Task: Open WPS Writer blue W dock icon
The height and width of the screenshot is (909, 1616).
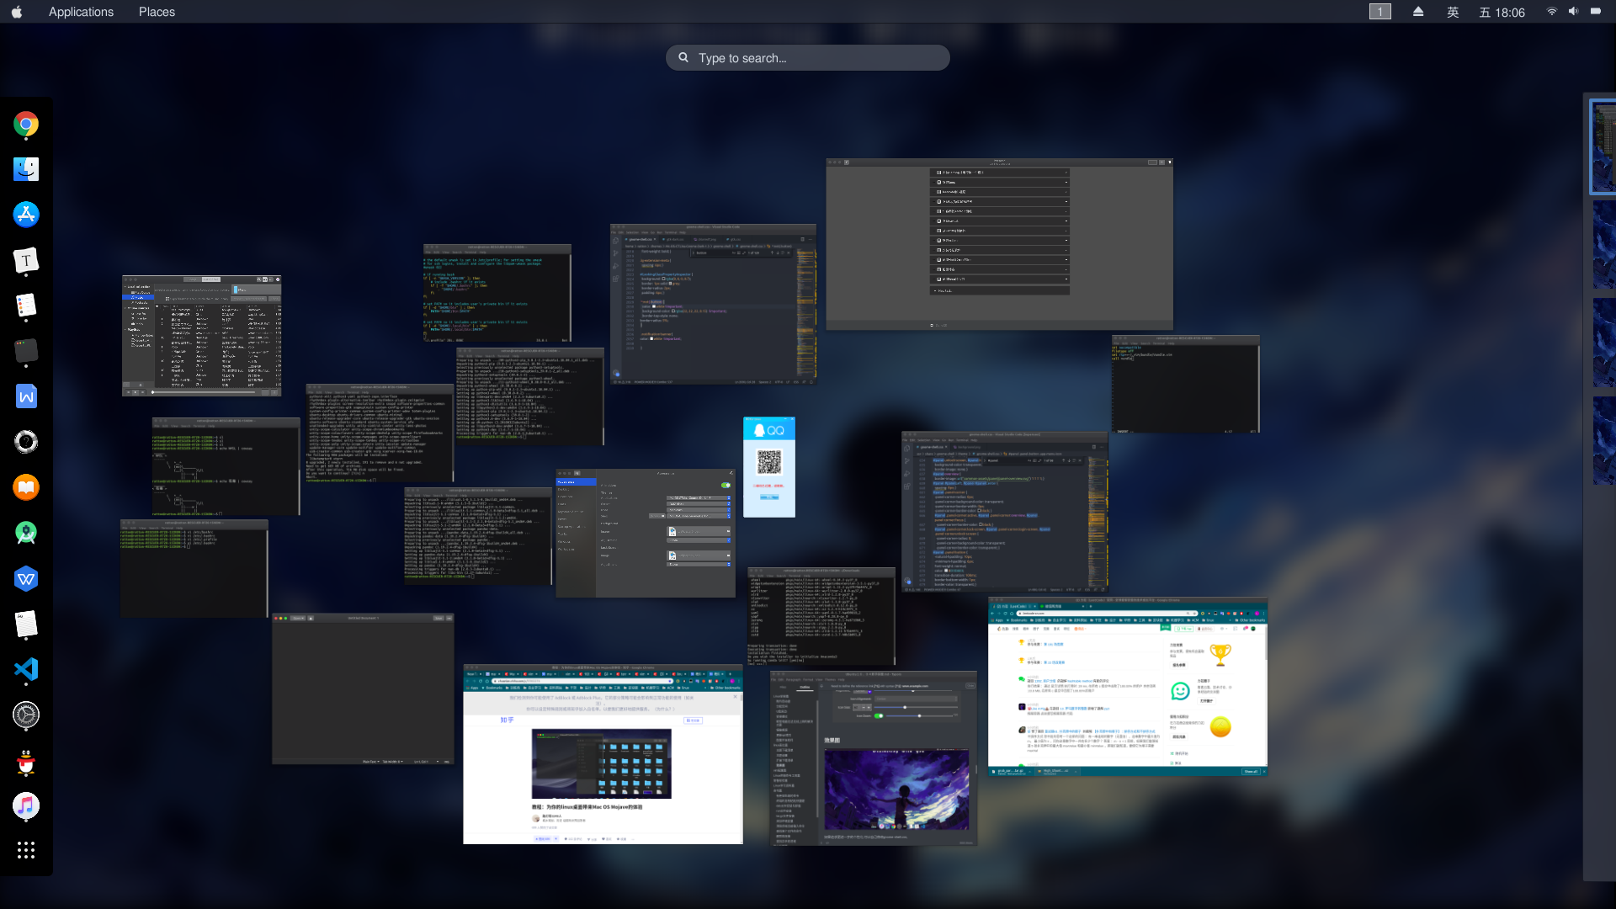Action: point(26,396)
